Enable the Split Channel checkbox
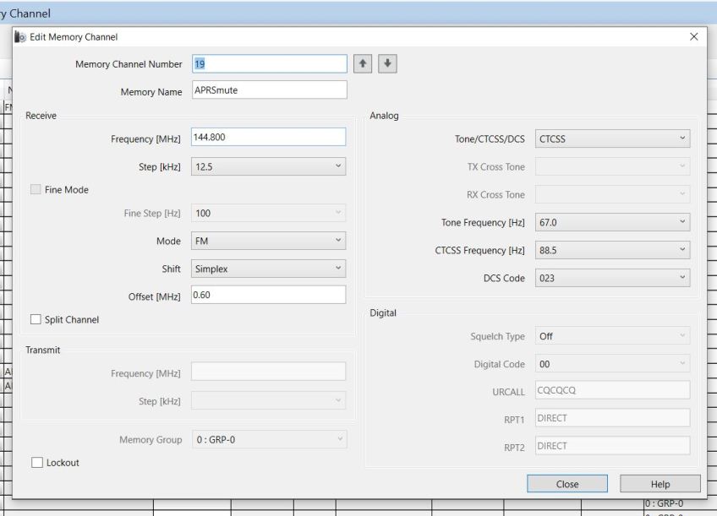717x516 pixels. pos(36,320)
